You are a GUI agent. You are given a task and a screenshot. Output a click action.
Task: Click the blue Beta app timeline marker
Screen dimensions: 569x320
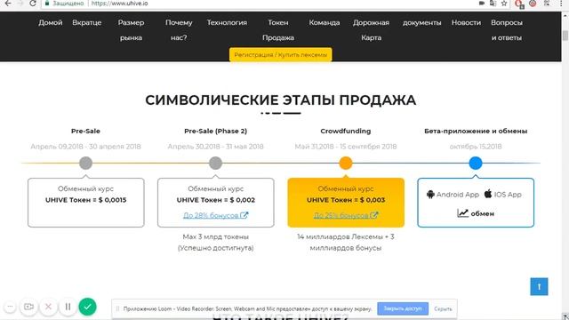tap(476, 163)
